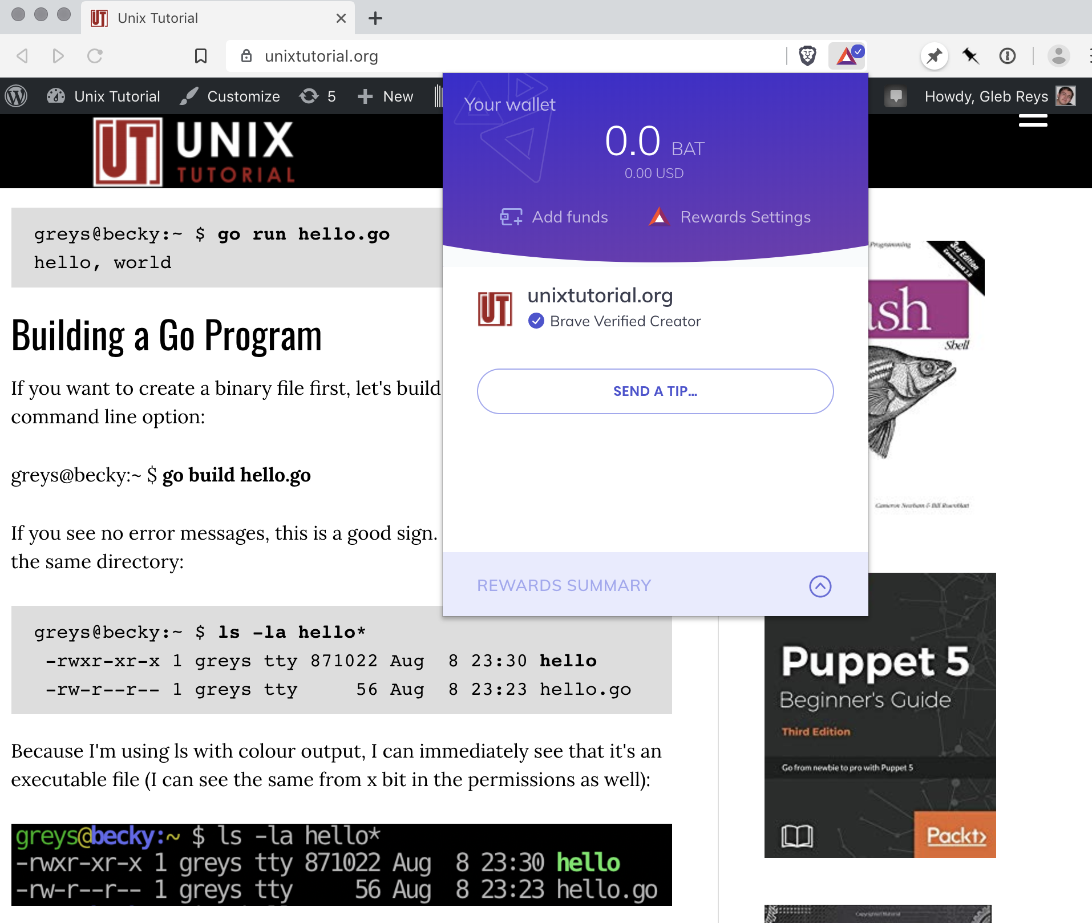Click the Building a Go Program heading
This screenshot has height=923, width=1092.
tap(167, 335)
